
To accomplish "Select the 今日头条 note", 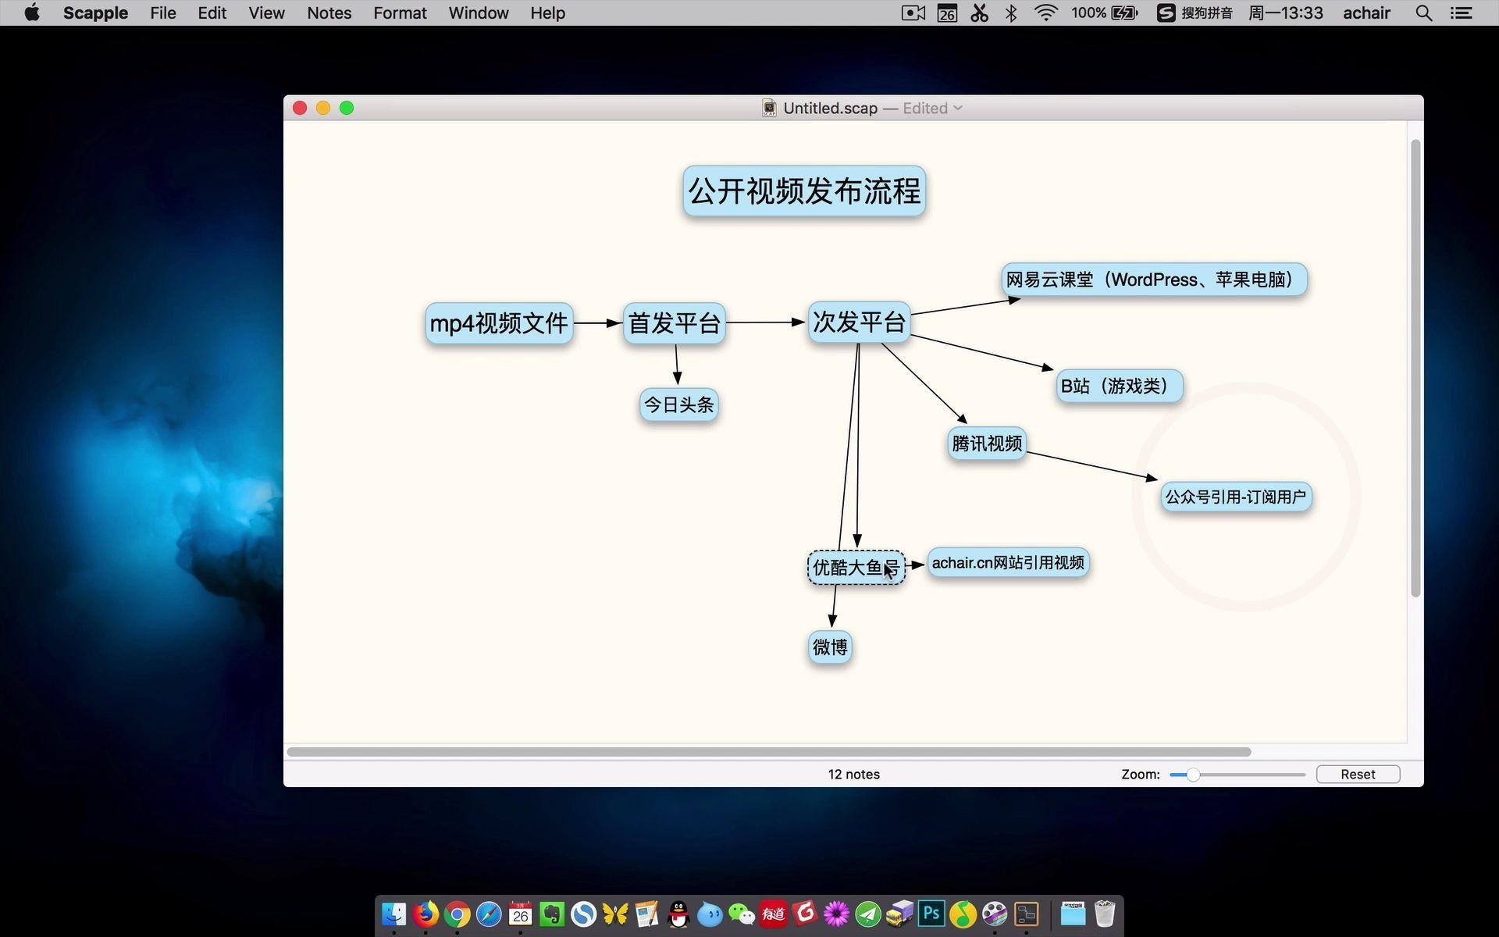I will click(x=678, y=404).
